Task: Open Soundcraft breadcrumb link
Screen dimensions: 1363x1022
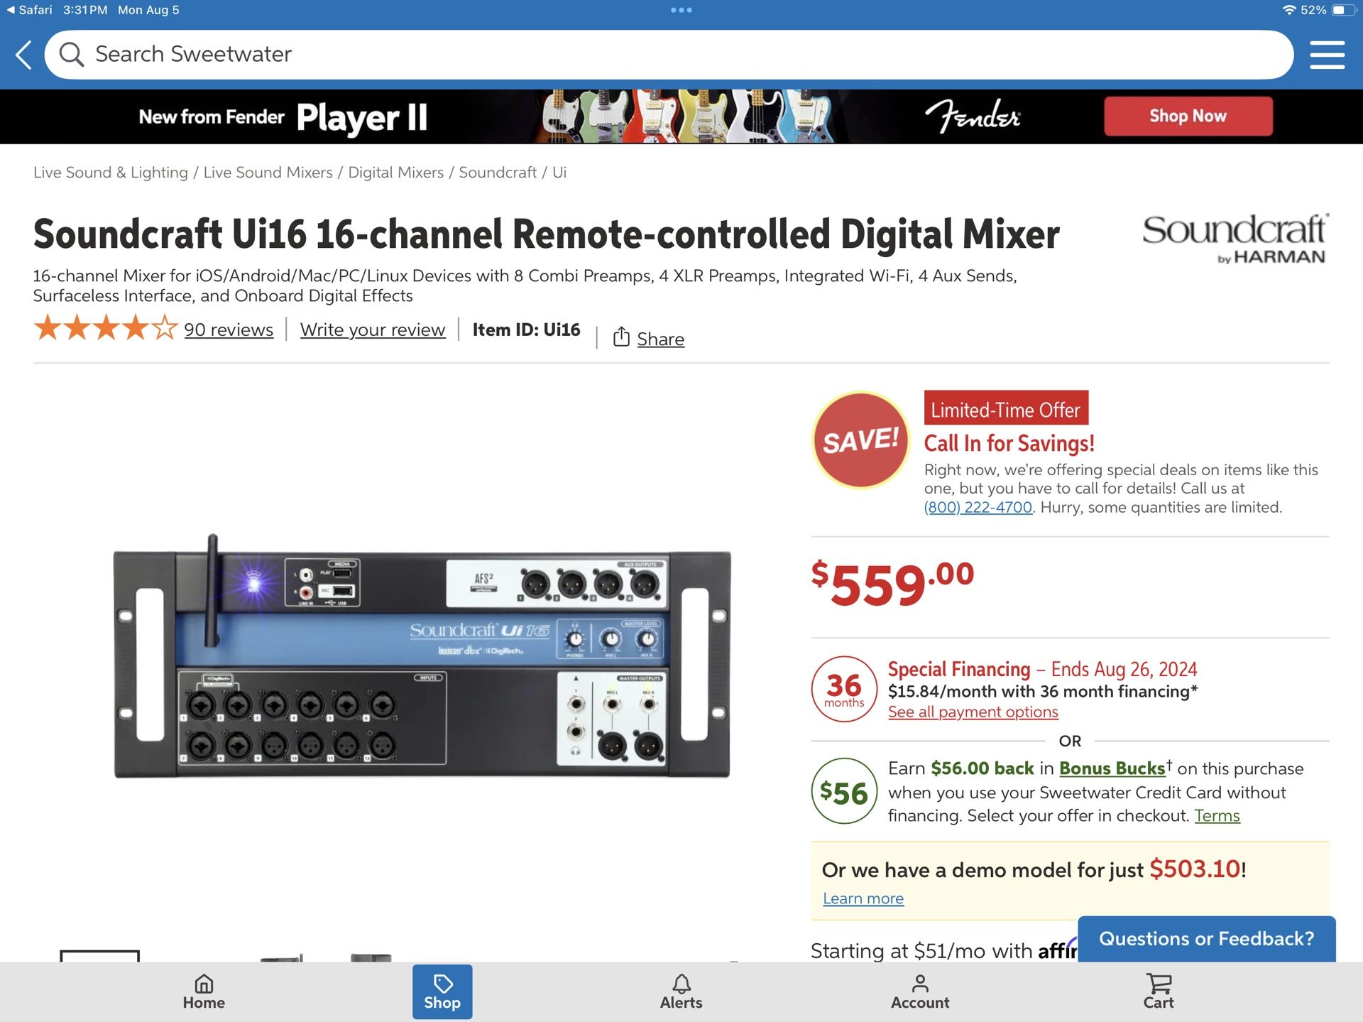Action: [498, 173]
